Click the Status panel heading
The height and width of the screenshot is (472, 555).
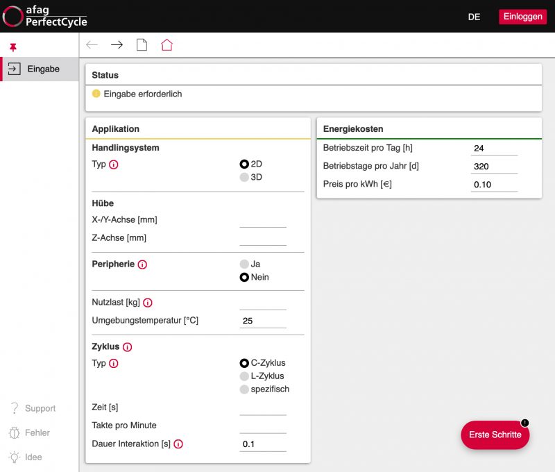(105, 75)
